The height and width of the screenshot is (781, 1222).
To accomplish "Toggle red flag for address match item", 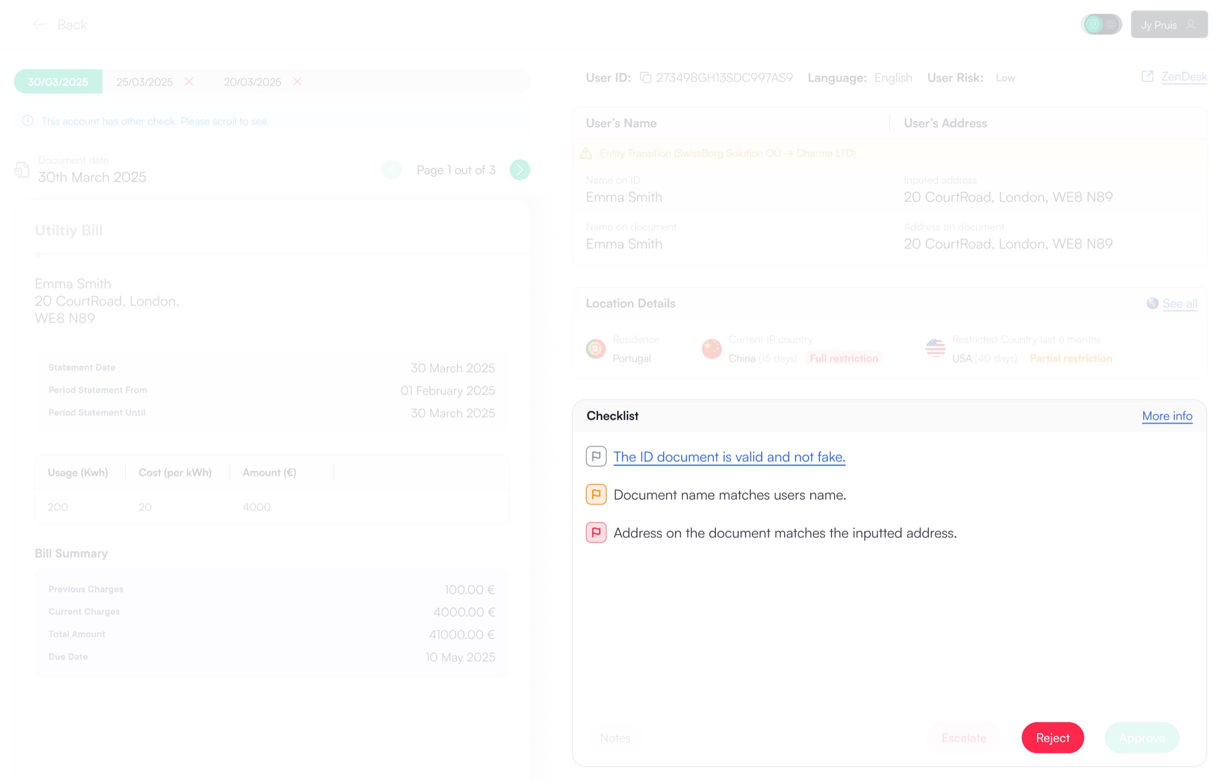I will 596,533.
